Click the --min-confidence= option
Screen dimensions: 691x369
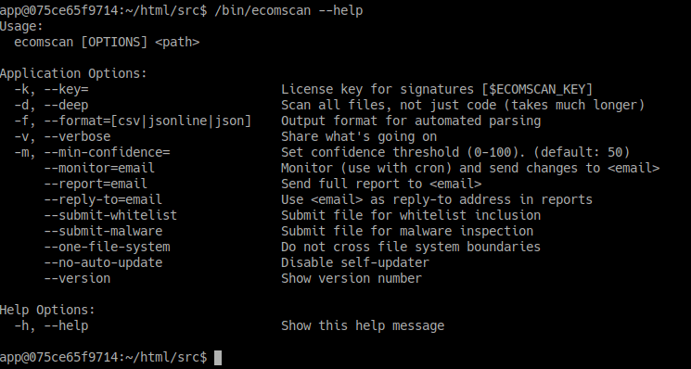[107, 153]
